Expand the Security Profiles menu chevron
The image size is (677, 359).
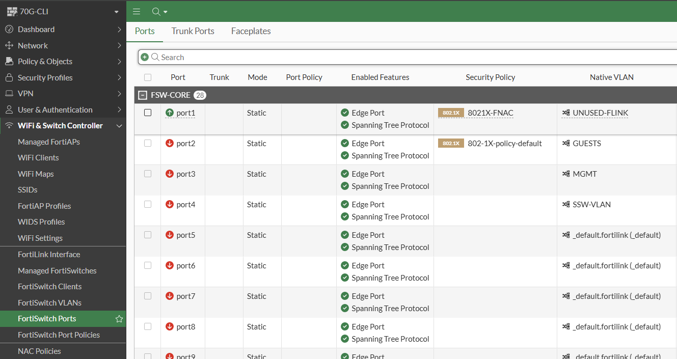click(119, 77)
